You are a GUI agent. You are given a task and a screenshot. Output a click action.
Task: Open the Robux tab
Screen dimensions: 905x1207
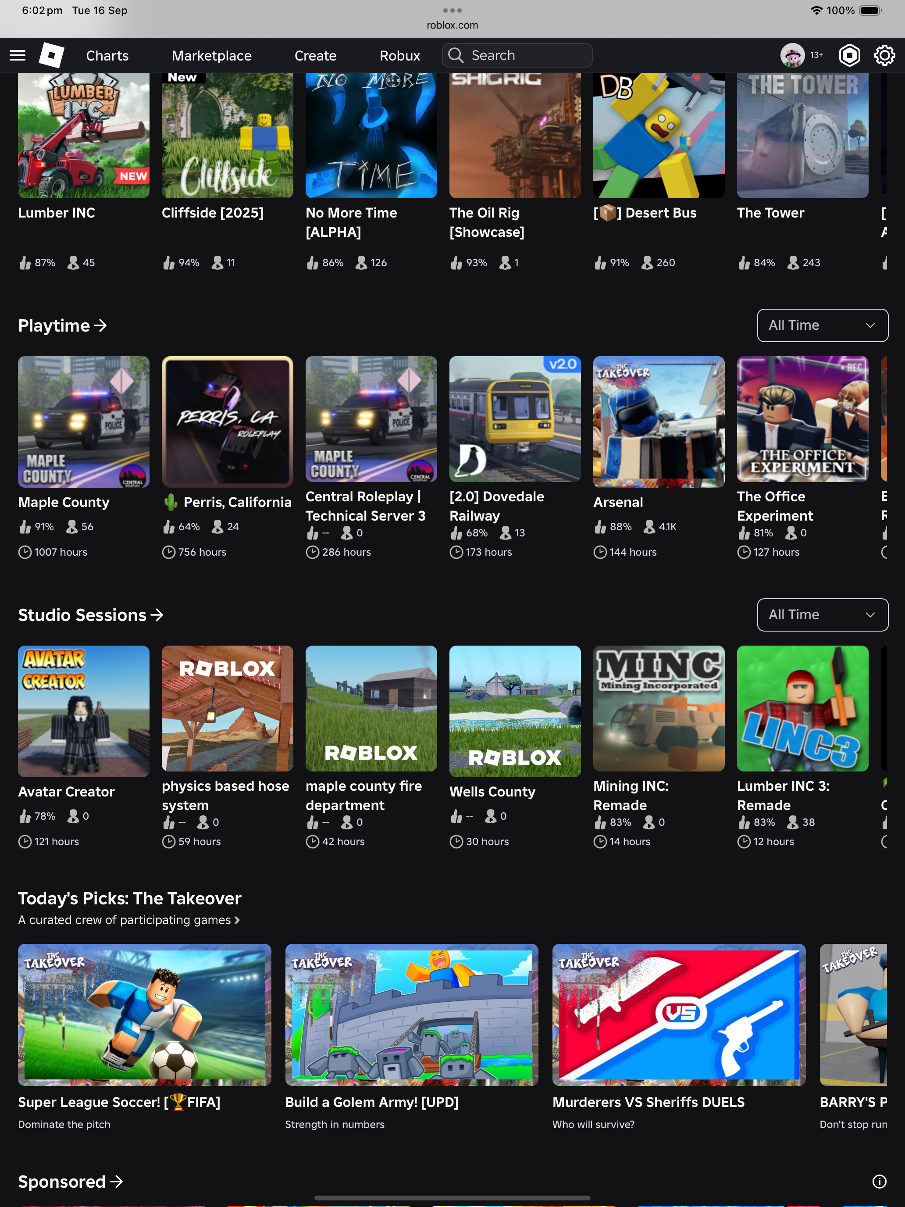tap(400, 55)
